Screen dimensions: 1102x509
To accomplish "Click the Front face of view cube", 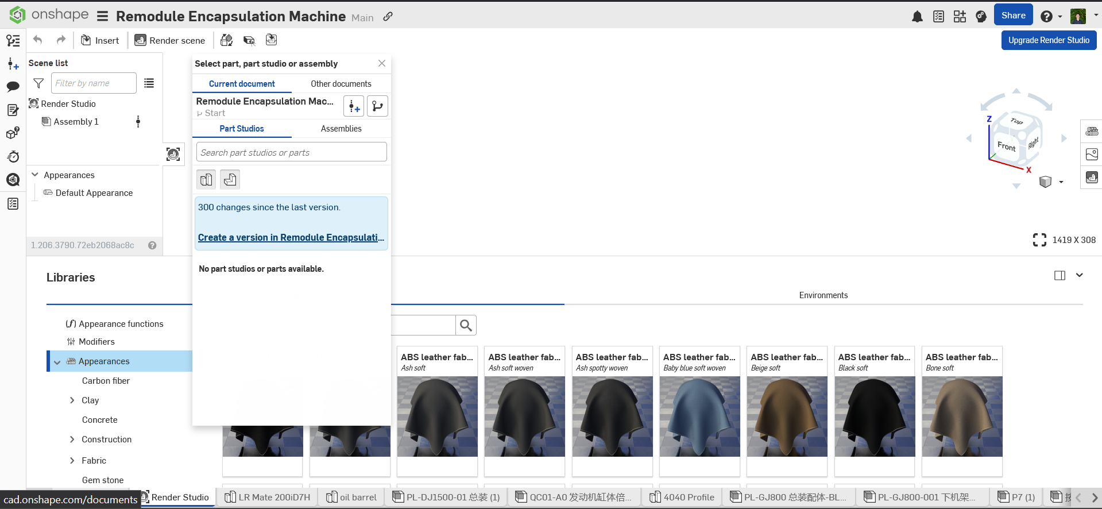I will point(1007,146).
